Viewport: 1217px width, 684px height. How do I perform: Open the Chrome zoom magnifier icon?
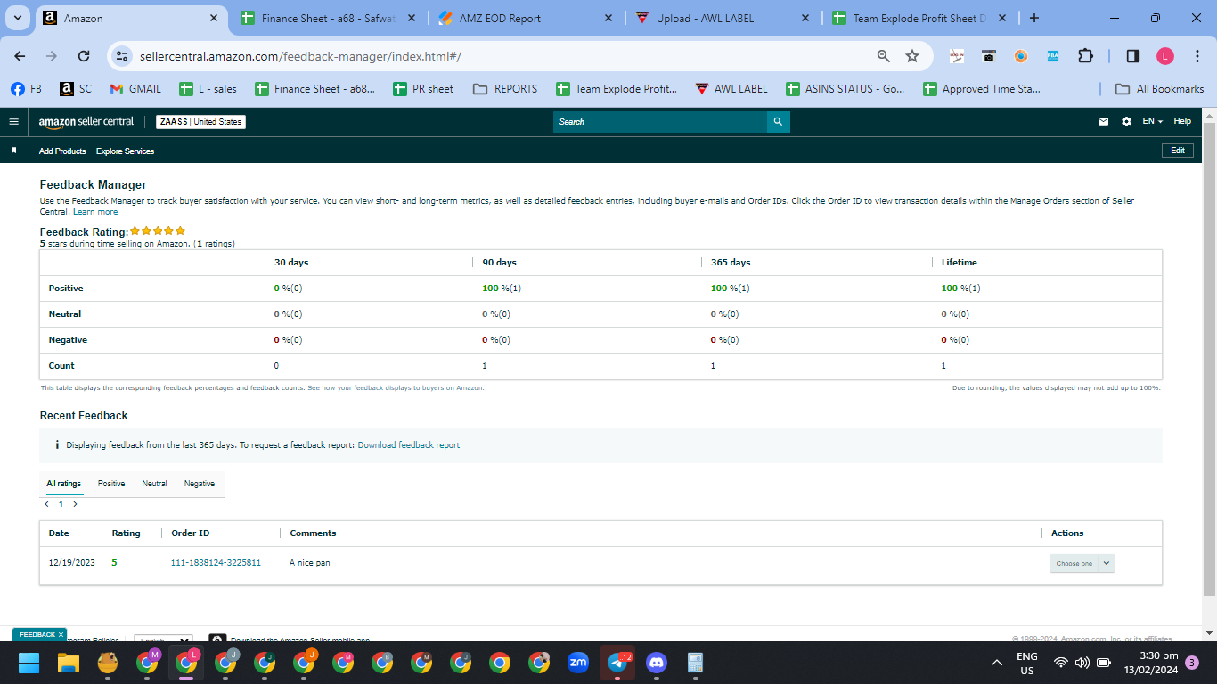[884, 56]
